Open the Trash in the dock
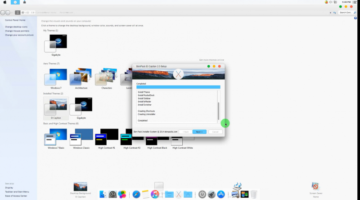 click(x=254, y=194)
